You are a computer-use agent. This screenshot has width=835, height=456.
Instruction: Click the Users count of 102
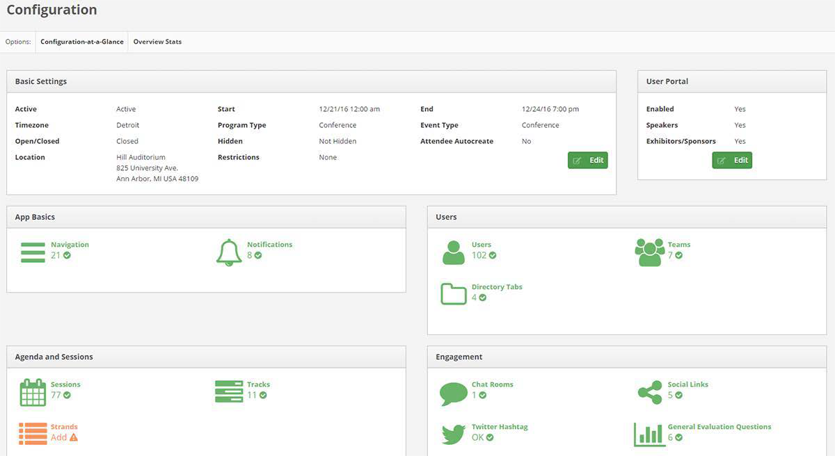click(x=479, y=255)
